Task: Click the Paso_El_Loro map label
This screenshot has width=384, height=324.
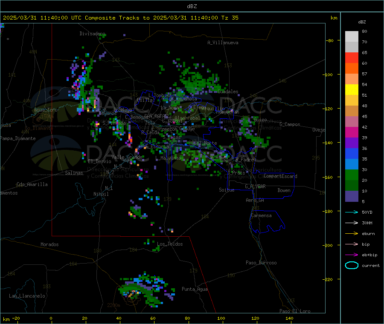Action: tap(295, 311)
